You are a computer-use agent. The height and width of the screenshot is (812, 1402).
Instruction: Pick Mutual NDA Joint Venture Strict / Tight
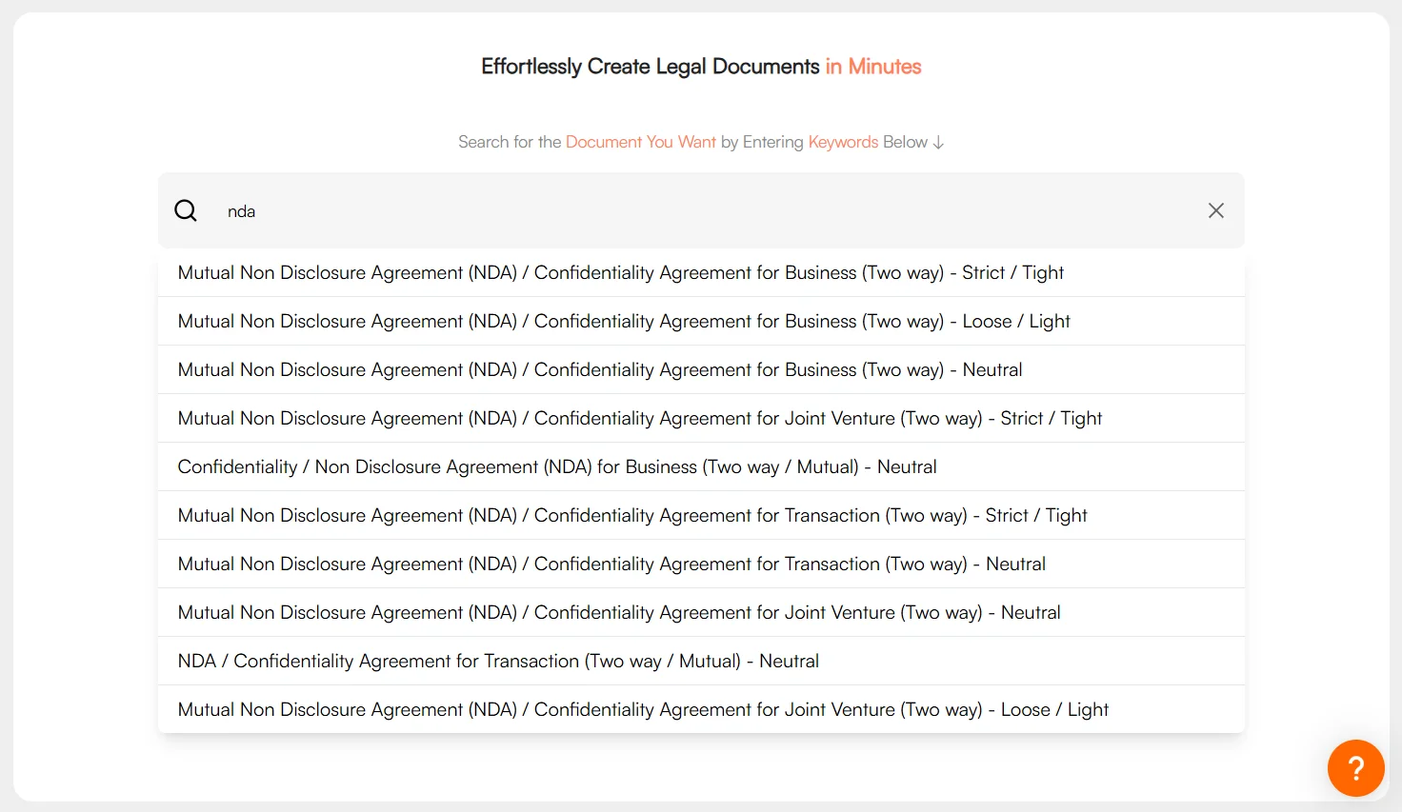639,419
